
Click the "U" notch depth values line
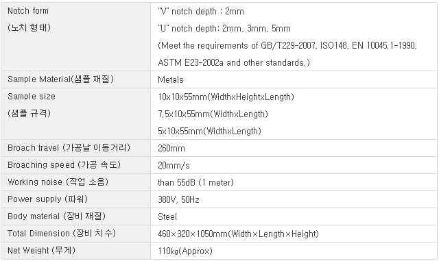(x=224, y=29)
